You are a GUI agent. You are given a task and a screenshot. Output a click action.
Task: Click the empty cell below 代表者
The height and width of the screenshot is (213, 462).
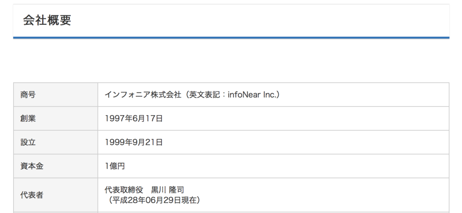(55, 211)
